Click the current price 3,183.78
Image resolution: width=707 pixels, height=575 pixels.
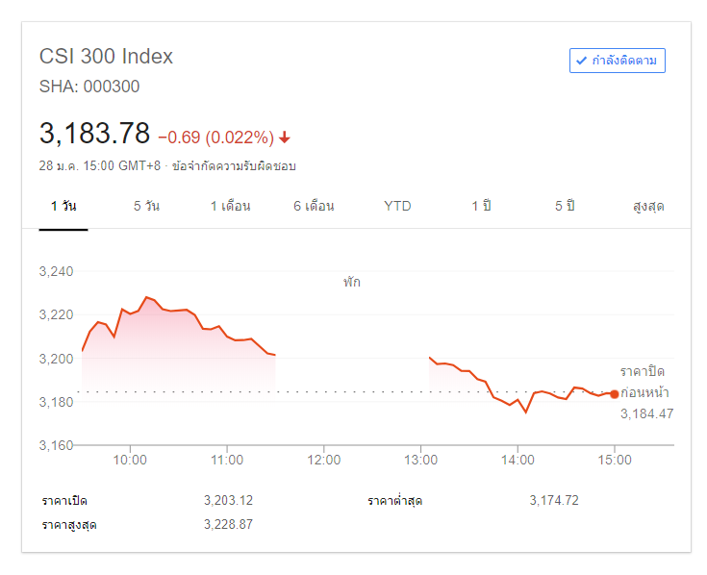tap(94, 133)
